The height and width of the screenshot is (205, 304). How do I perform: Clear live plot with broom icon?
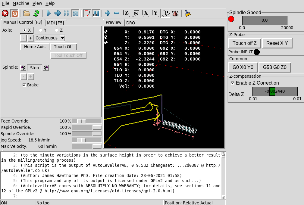pos(188,13)
